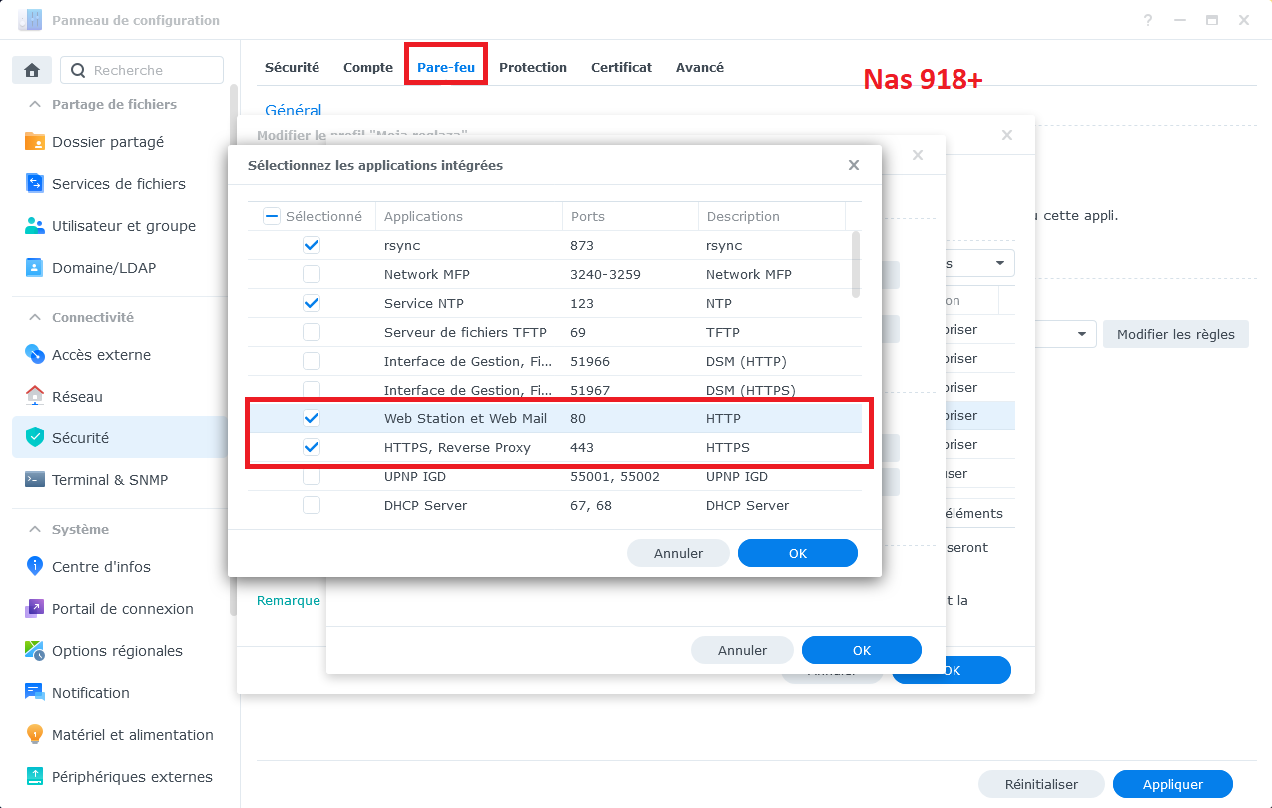The width and height of the screenshot is (1272, 808).
Task: Close the Modifier le profil dialog
Action: coord(1007,135)
